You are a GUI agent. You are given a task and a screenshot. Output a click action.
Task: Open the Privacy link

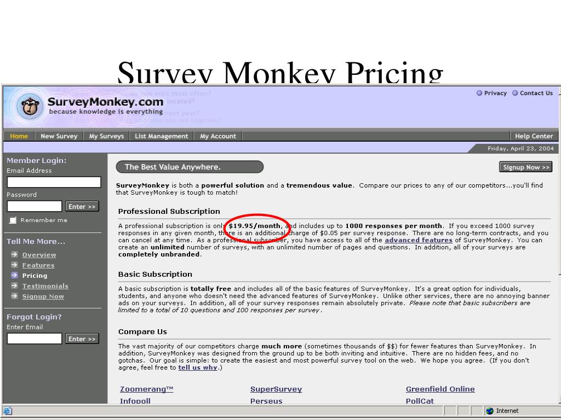coord(495,93)
